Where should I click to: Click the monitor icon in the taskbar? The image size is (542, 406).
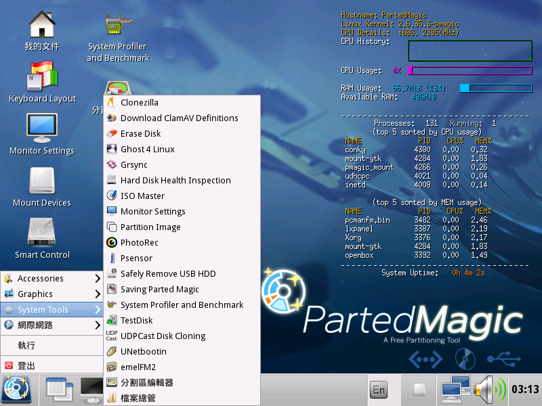point(91,390)
